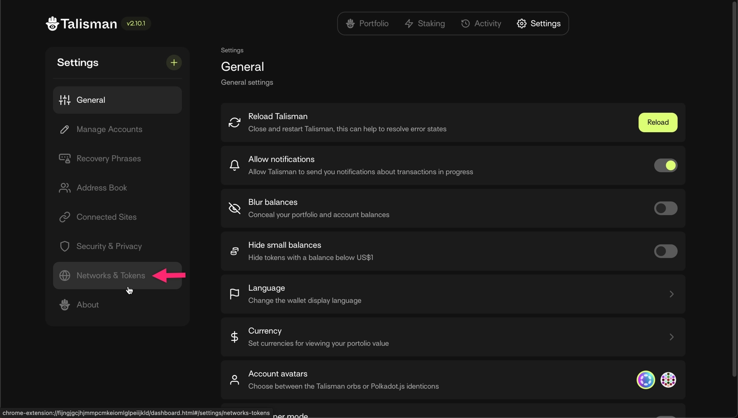Screen dimensions: 738x418
Task: Enable the Blur balances switch
Action: click(666, 208)
